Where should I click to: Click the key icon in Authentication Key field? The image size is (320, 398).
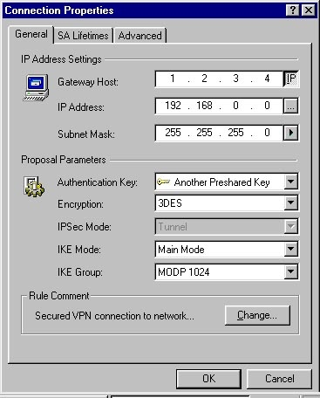point(163,182)
